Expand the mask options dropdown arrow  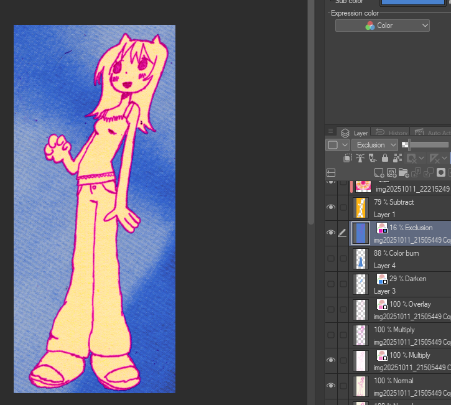pos(421,158)
